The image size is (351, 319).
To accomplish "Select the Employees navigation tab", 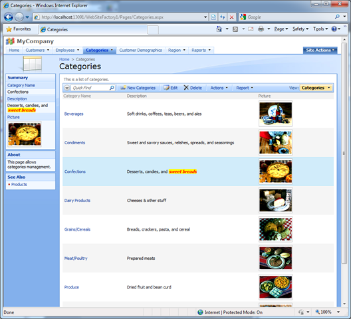I will pos(67,50).
